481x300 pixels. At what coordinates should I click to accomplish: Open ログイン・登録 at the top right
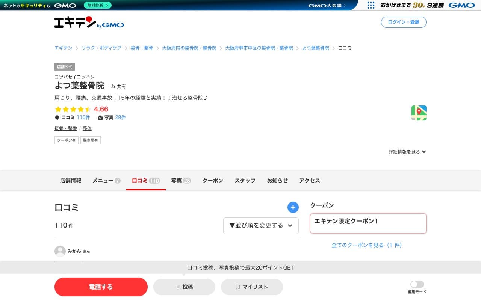coord(404,22)
